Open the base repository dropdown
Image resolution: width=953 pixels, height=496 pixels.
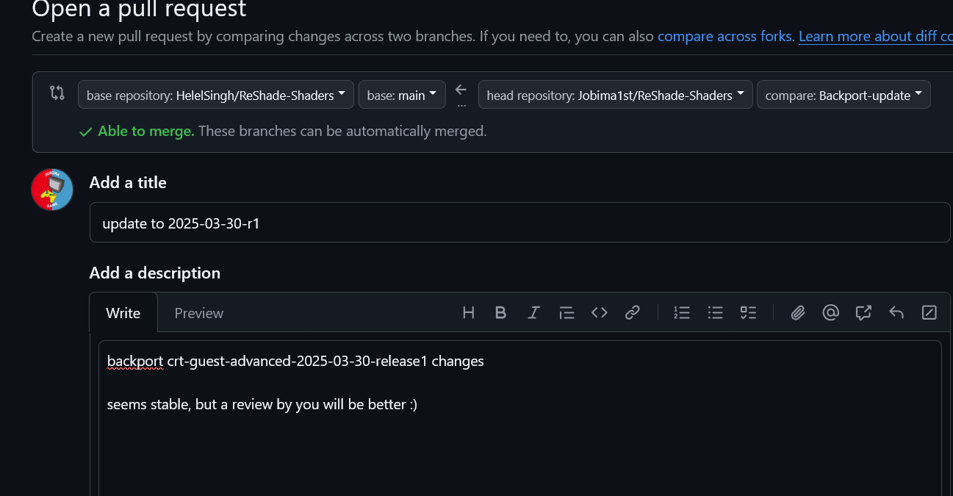(216, 95)
